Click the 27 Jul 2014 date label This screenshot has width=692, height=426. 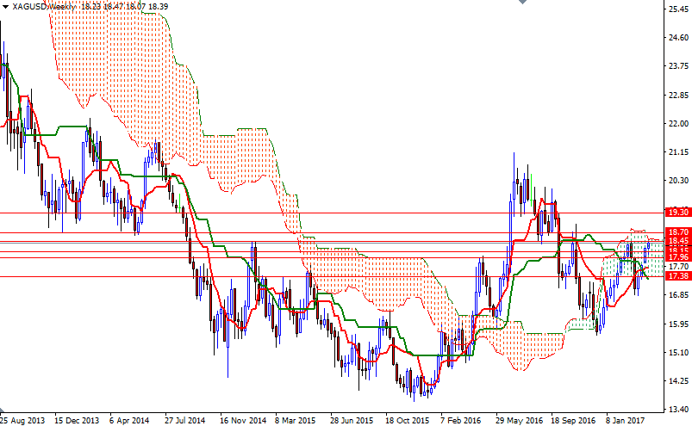click(x=185, y=421)
